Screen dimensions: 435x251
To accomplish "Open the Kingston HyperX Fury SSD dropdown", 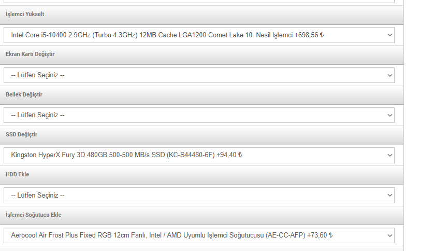I will click(197, 155).
